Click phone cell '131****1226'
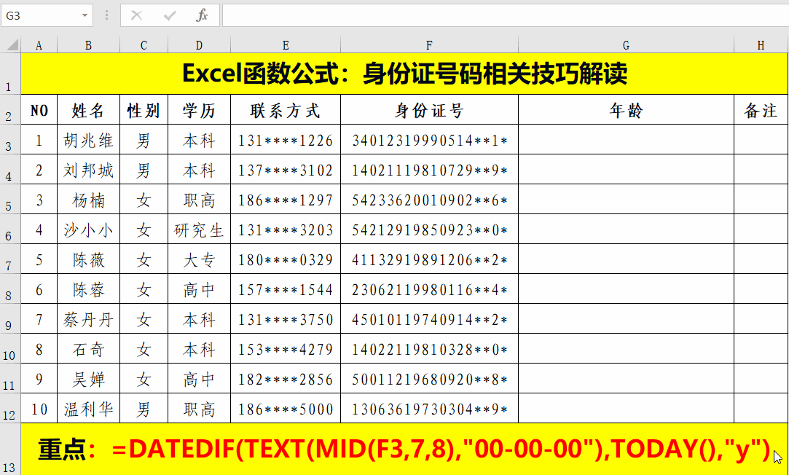 [x=286, y=140]
